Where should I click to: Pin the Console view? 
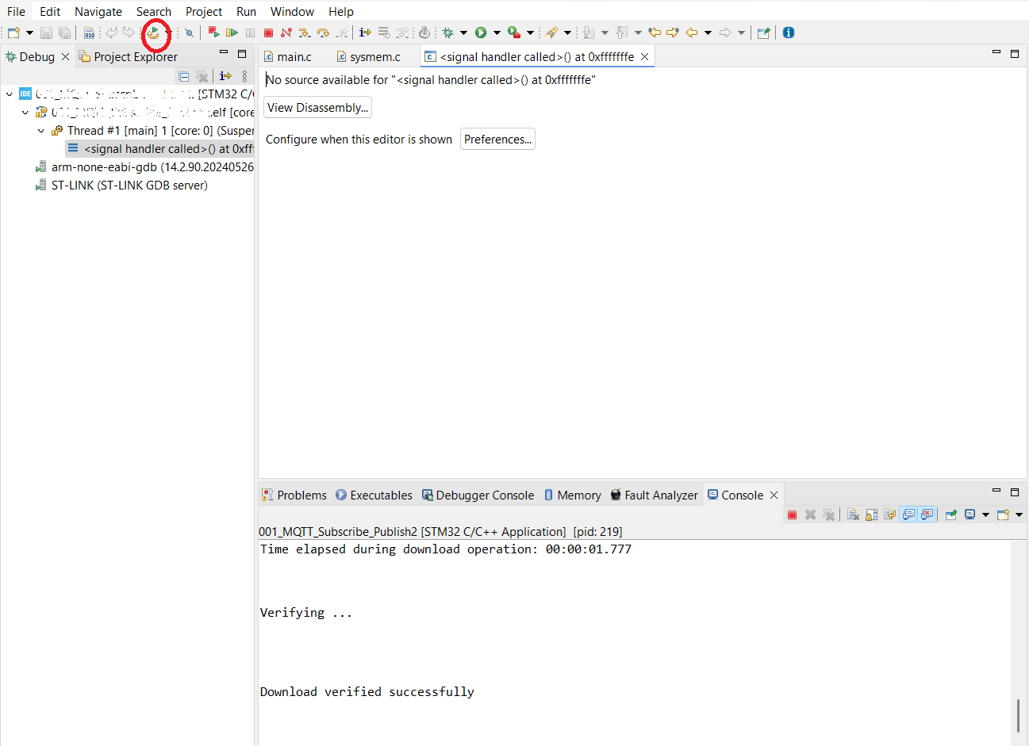(x=950, y=514)
